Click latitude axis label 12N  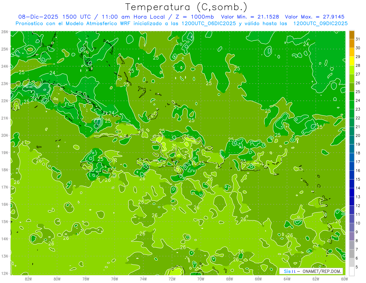[4, 273]
